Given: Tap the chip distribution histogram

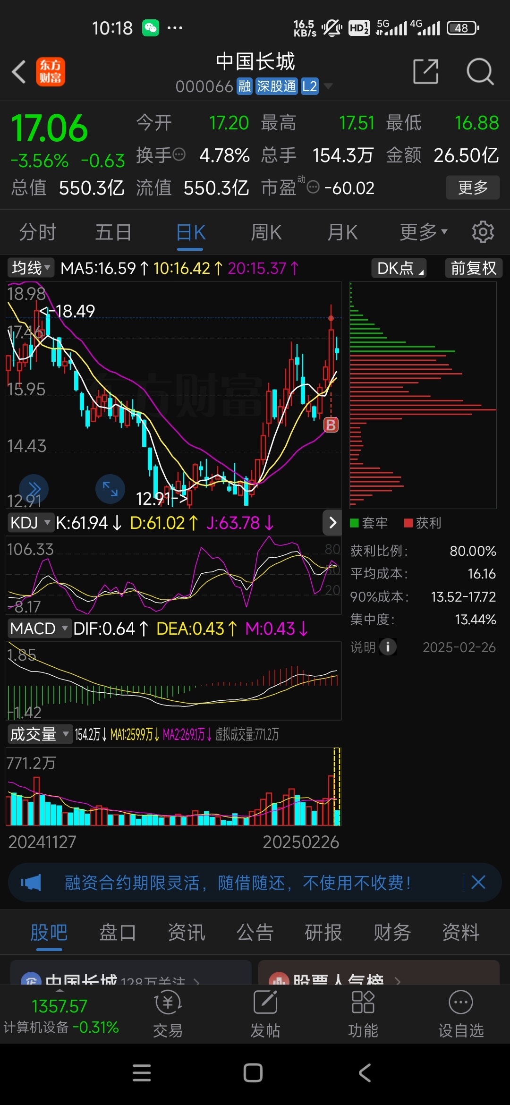Looking at the screenshot, I should point(423,395).
